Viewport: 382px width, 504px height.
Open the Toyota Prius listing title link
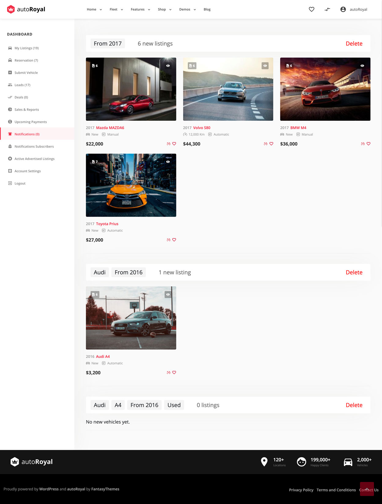pyautogui.click(x=107, y=224)
